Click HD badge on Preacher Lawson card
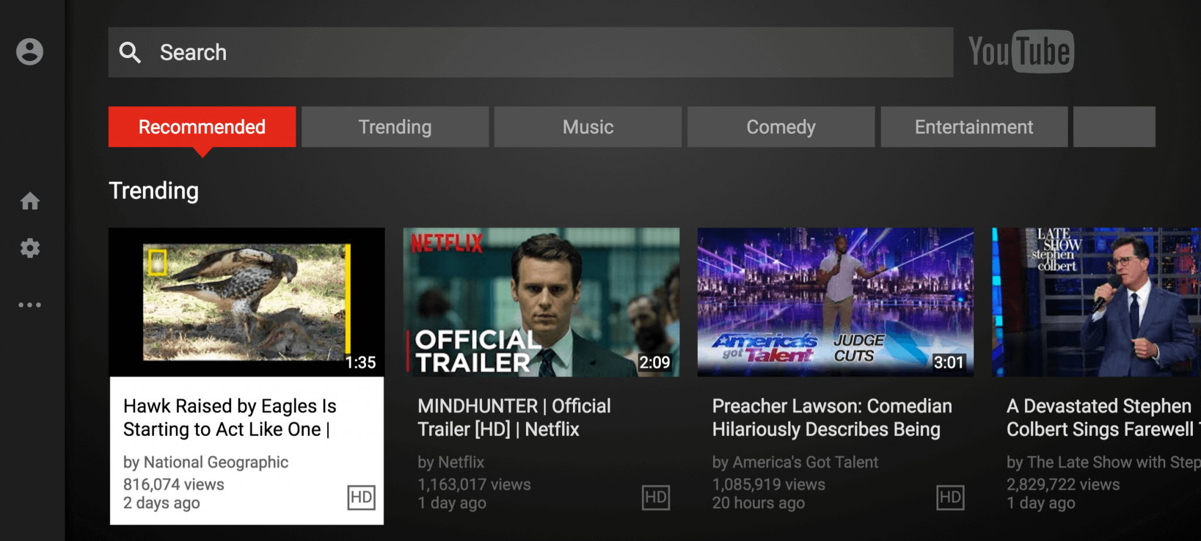 (950, 498)
